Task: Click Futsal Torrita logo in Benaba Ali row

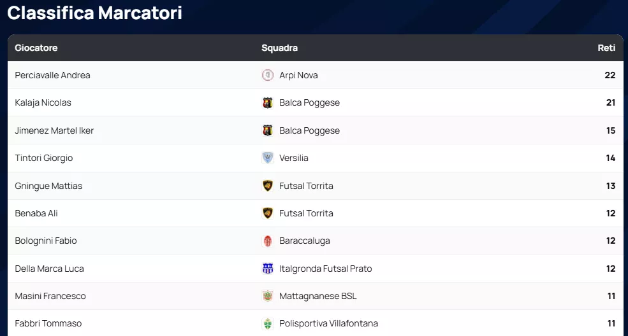Action: point(268,213)
